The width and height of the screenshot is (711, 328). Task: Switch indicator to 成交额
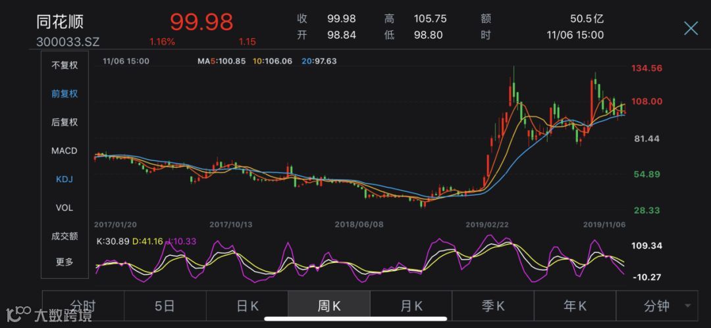(65, 236)
